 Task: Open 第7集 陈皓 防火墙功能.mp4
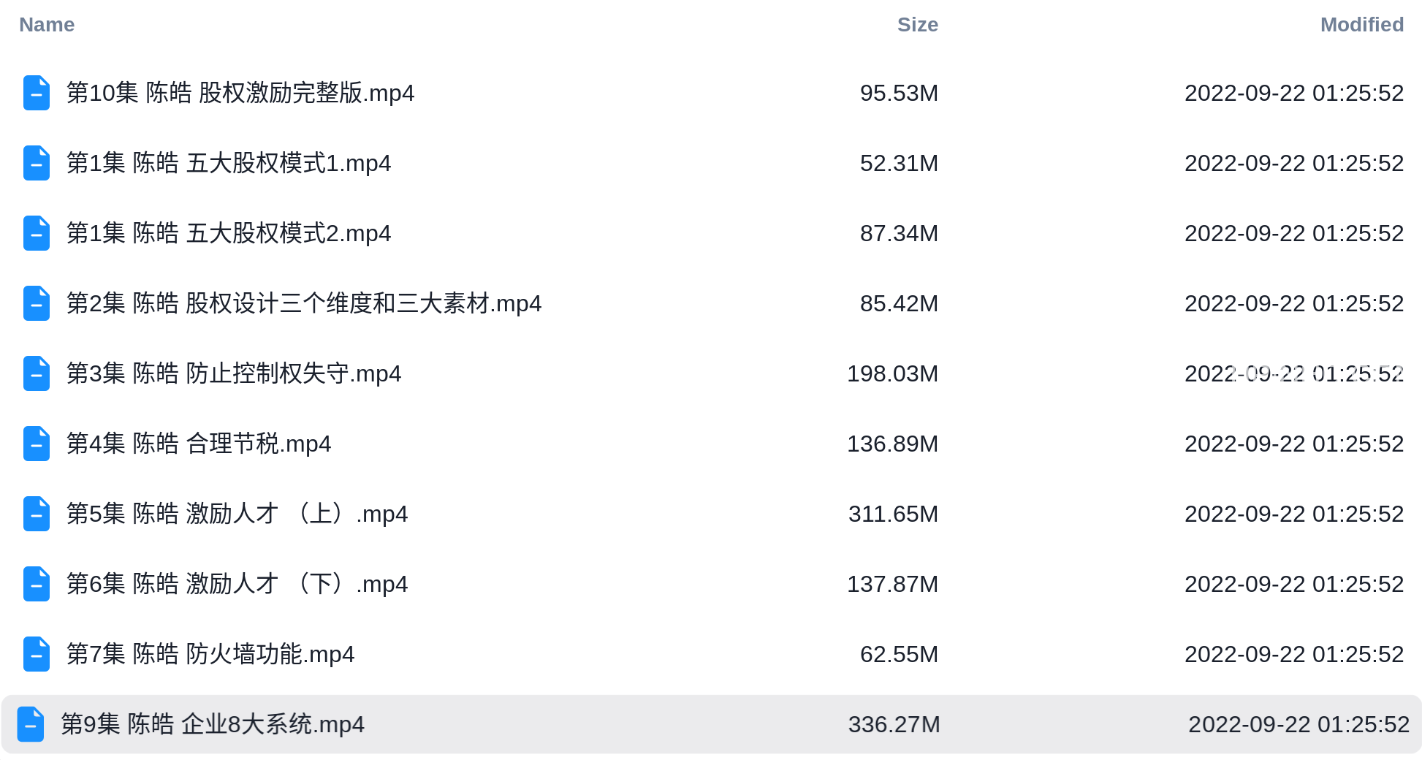tap(210, 654)
